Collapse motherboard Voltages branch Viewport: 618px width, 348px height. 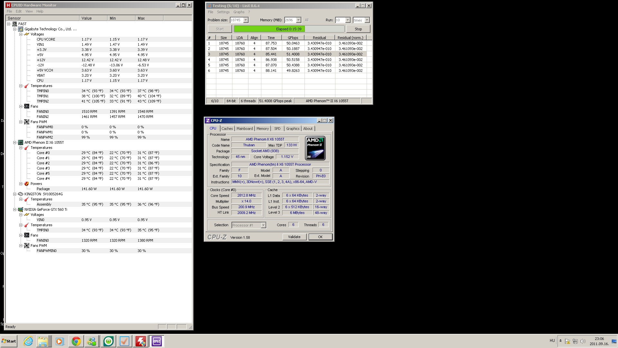[21, 34]
